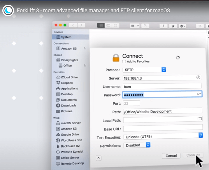Screen dimensions: 209x170
Task: Select Amazon S3 under Connections
Action: click(x=69, y=48)
